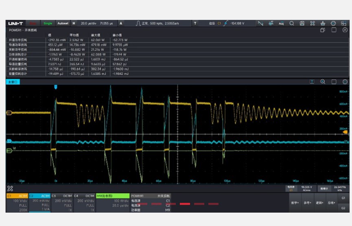Click the magnifier search icon in top toolbar
This screenshot has height=226, width=352.
(292, 24)
